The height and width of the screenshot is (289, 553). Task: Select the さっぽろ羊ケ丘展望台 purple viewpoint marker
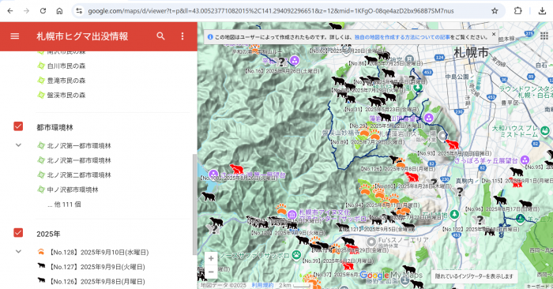pyautogui.click(x=525, y=160)
